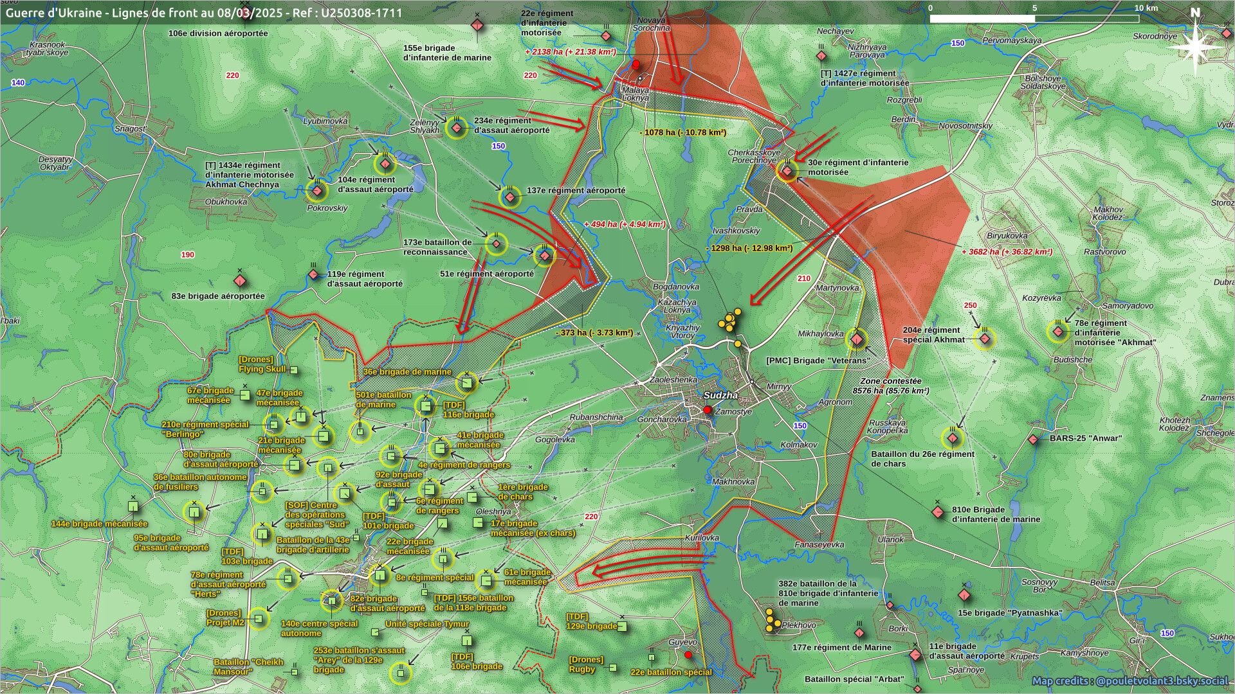This screenshot has width=1235, height=694.
Task: Click the Sudzha town name label
Action: point(720,396)
